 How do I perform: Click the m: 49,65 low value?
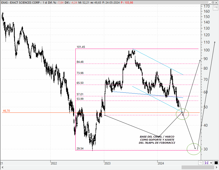[96, 3]
